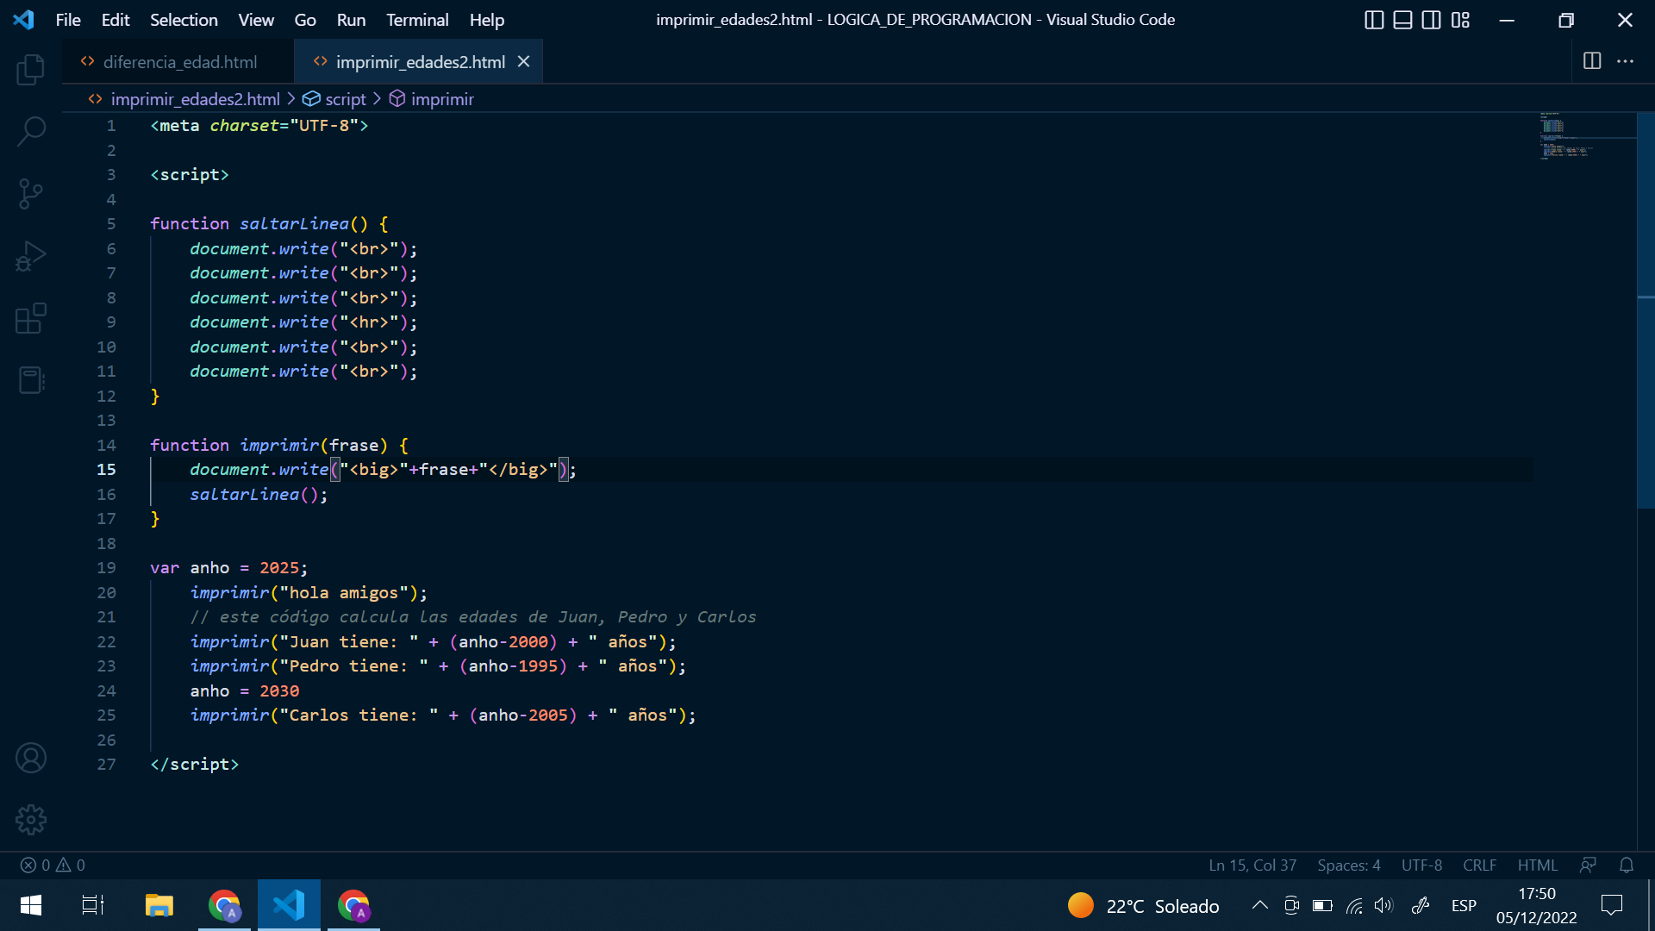Open Run and Debug view
1655x931 pixels.
coord(31,256)
